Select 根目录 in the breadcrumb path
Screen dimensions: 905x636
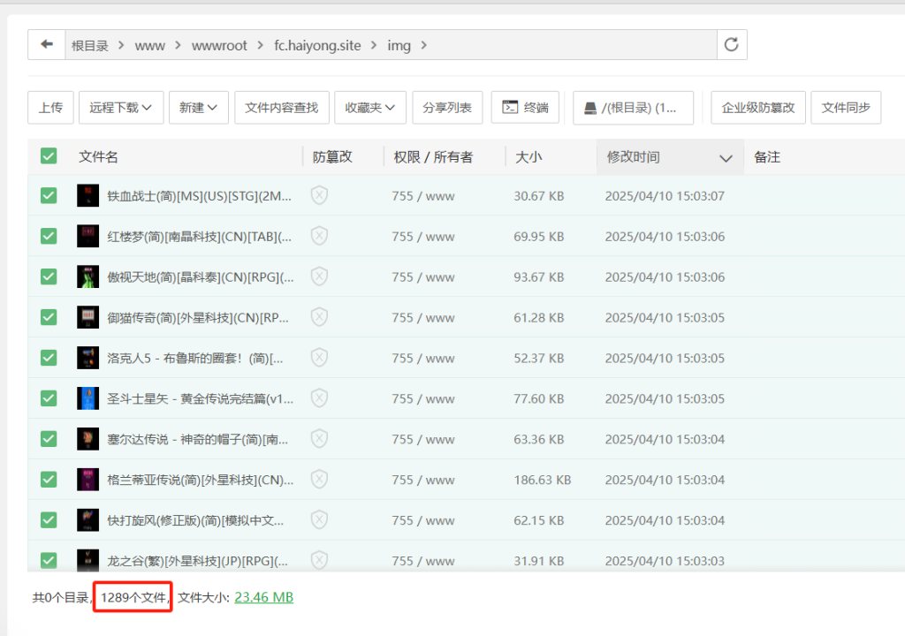pos(89,45)
